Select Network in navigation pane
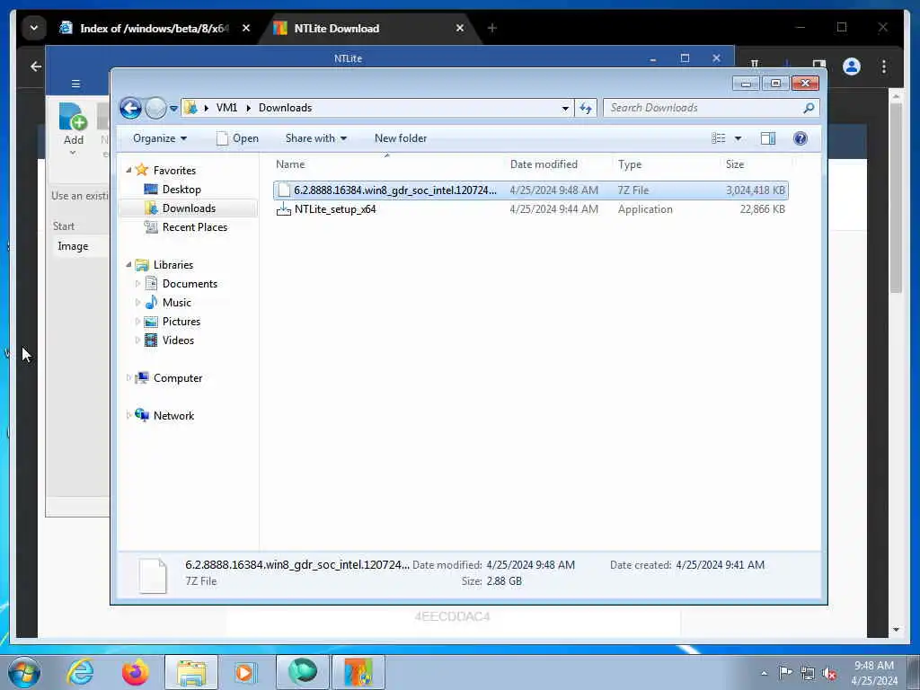The image size is (920, 690). click(173, 415)
